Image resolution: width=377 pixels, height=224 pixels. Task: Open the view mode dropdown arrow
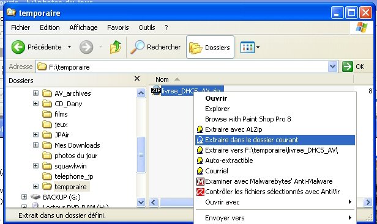258,47
